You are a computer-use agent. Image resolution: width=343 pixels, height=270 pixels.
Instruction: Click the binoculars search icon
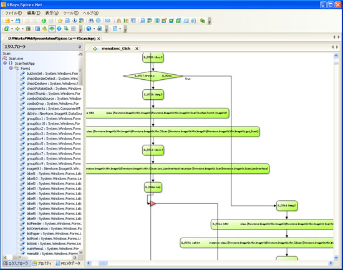91,21
